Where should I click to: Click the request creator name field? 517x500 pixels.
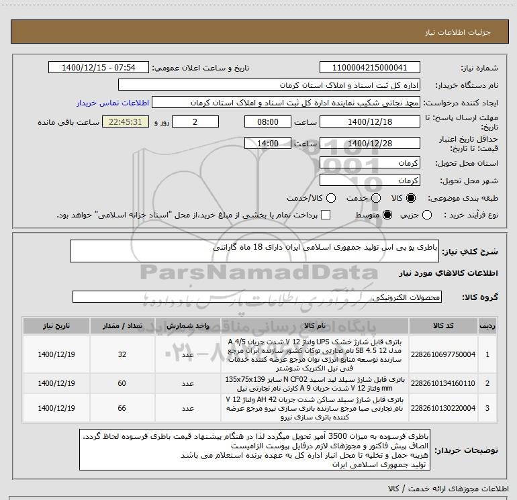click(286, 103)
